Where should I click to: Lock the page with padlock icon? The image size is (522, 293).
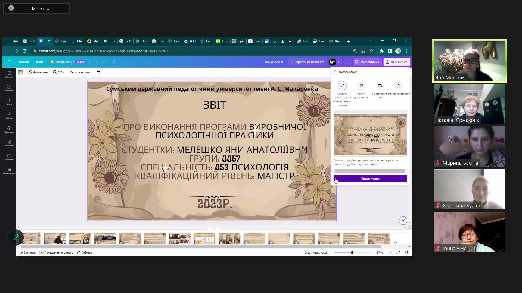(98, 72)
